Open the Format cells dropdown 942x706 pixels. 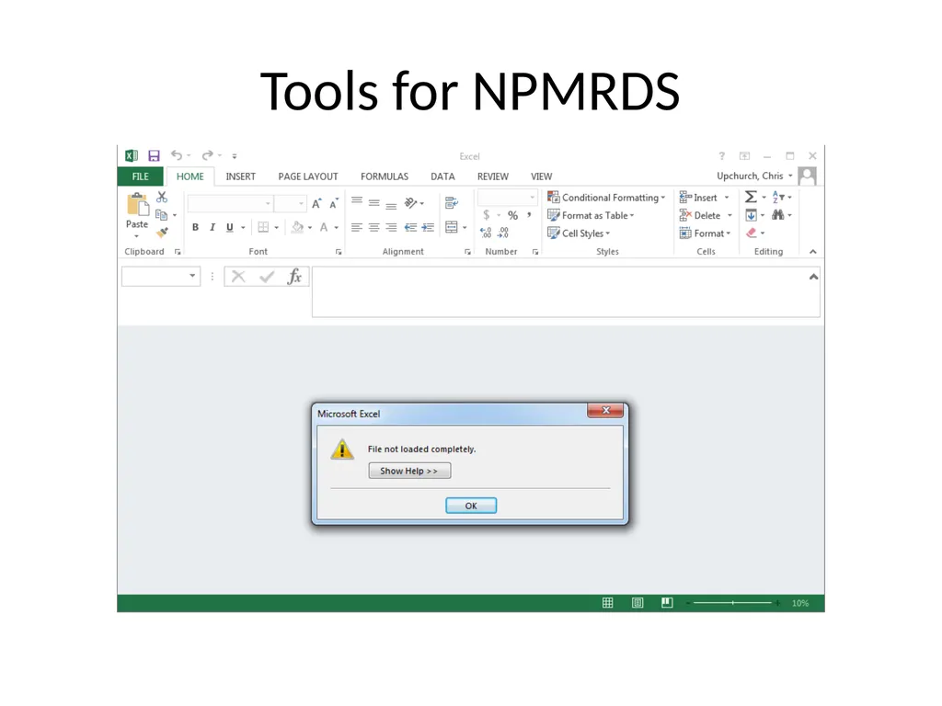[x=705, y=233]
